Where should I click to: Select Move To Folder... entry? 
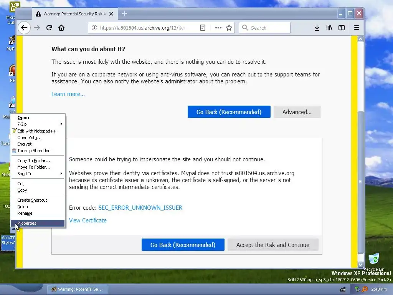pos(38,167)
